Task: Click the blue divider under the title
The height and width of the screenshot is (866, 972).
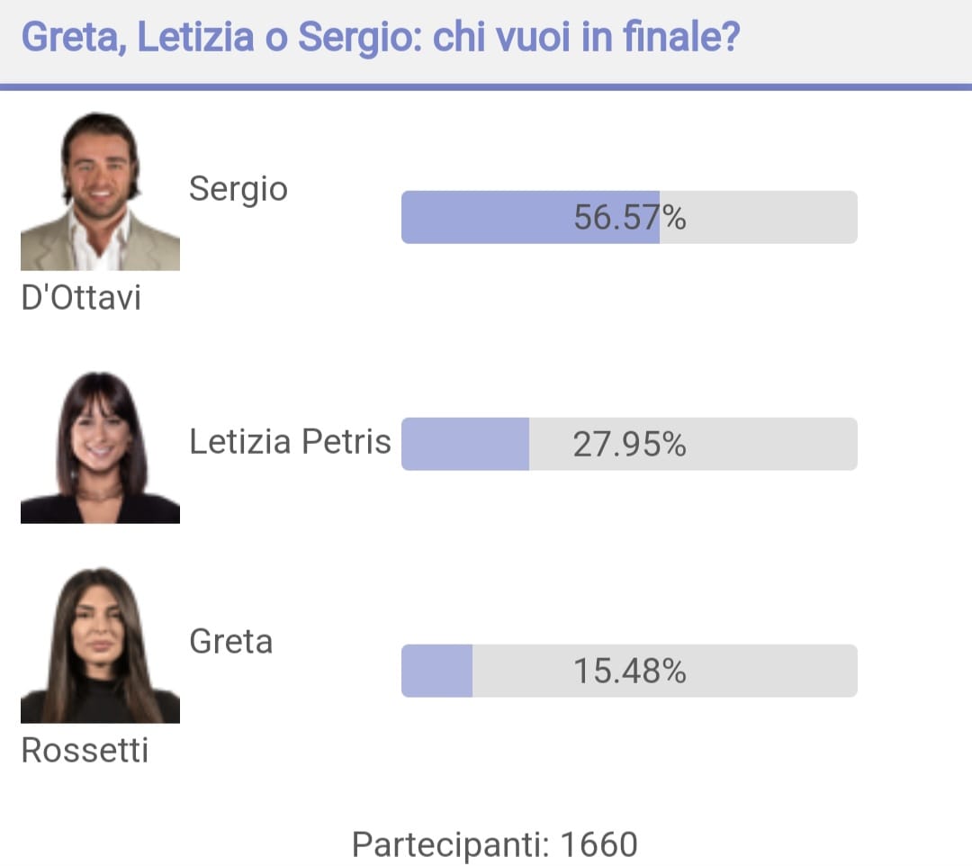Action: tap(486, 87)
